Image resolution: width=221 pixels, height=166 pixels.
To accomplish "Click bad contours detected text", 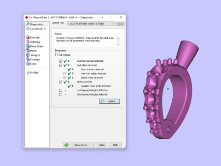I will click(93, 69).
